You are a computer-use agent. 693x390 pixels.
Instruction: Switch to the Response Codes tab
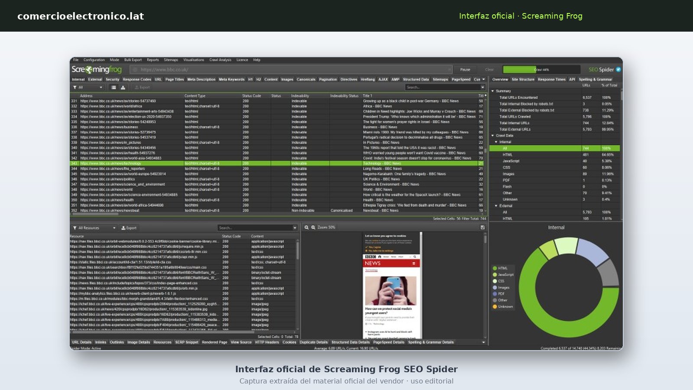(137, 80)
